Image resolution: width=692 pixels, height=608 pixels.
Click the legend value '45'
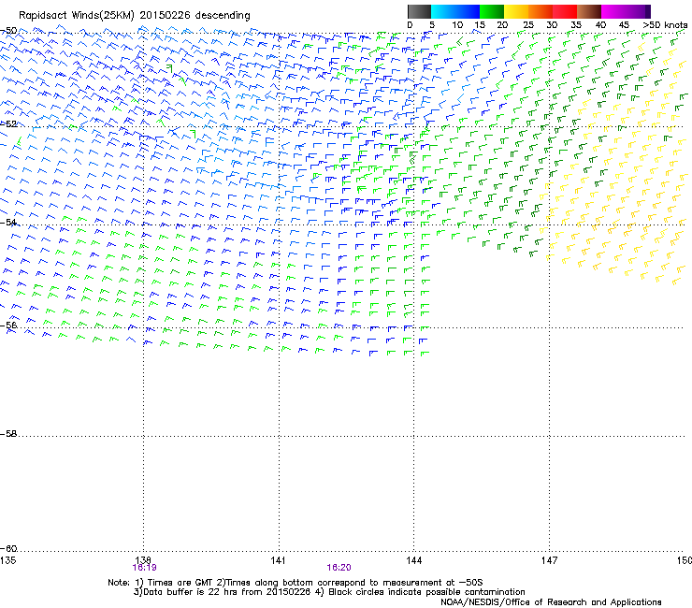click(624, 25)
